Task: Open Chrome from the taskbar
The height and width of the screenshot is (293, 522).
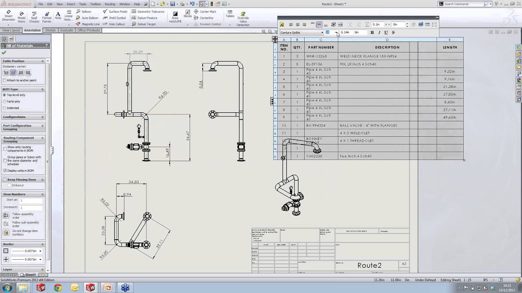Action: pos(58,288)
